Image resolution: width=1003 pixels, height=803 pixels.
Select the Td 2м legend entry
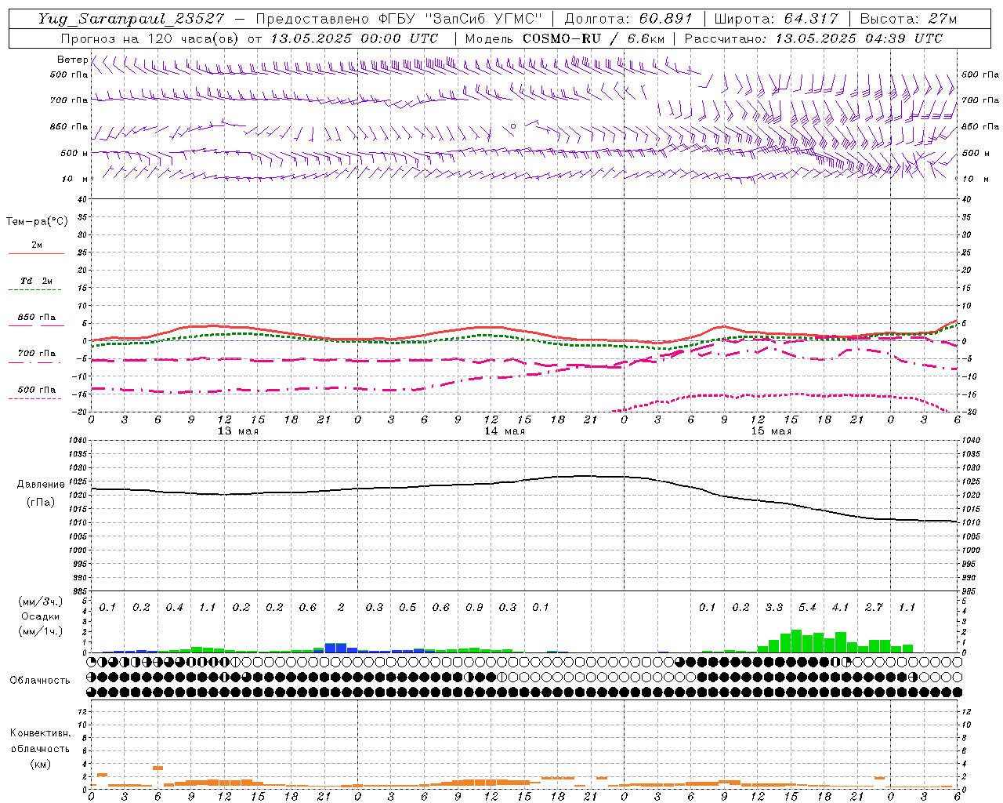37,281
